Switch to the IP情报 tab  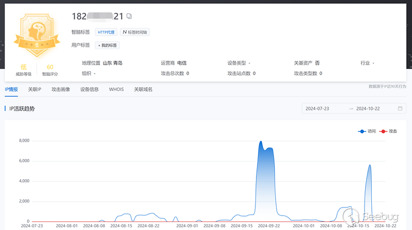pyautogui.click(x=11, y=89)
